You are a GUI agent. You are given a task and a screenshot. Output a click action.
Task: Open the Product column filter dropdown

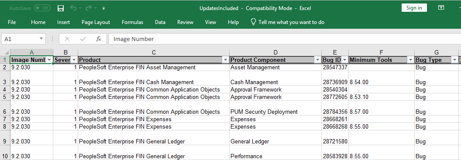226,60
